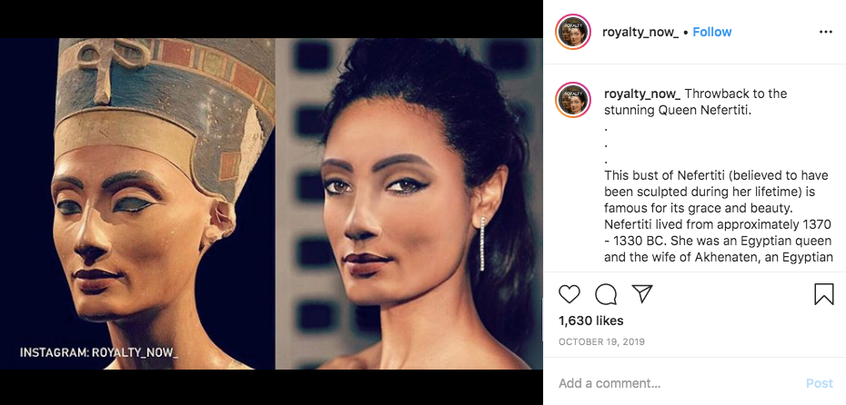Click royalty_now_ username in the caption
This screenshot has width=846, height=405.
click(x=642, y=94)
